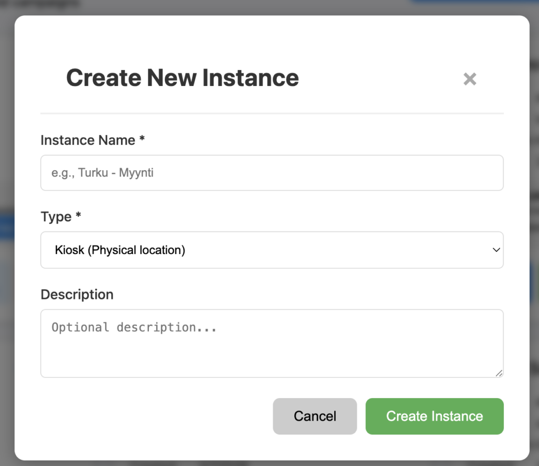Submit with the Create Instance button
The height and width of the screenshot is (466, 539).
coord(434,416)
